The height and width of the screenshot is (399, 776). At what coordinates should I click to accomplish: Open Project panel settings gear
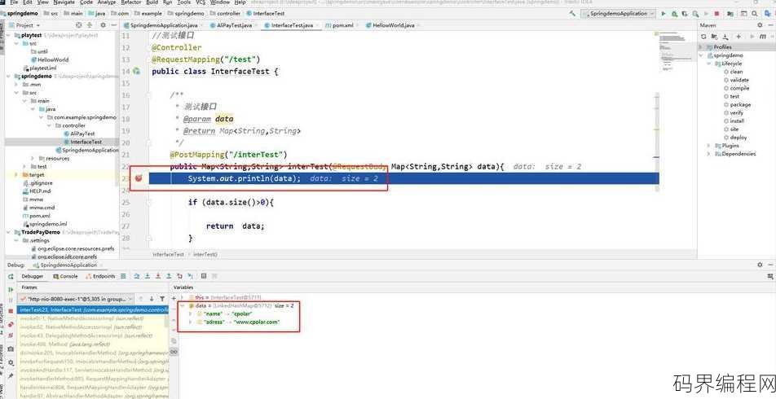click(103, 24)
